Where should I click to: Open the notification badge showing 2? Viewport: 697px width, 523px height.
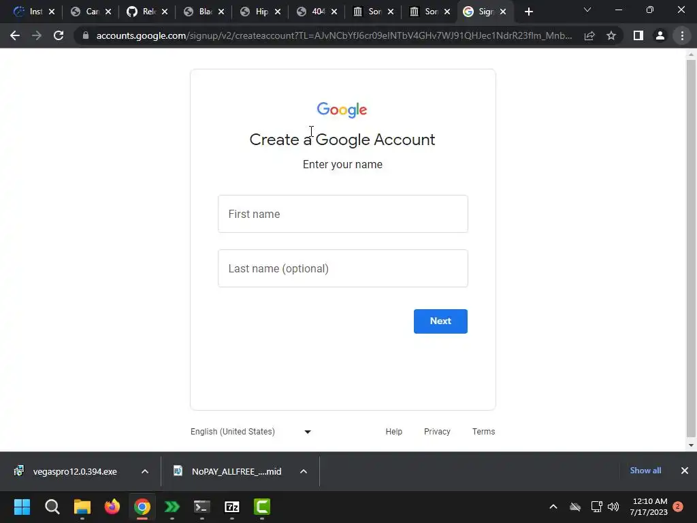click(678, 507)
